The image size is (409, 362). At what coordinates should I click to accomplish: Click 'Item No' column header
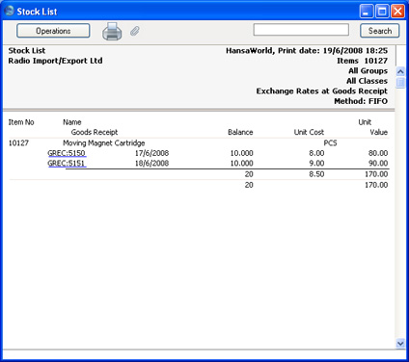(x=21, y=122)
